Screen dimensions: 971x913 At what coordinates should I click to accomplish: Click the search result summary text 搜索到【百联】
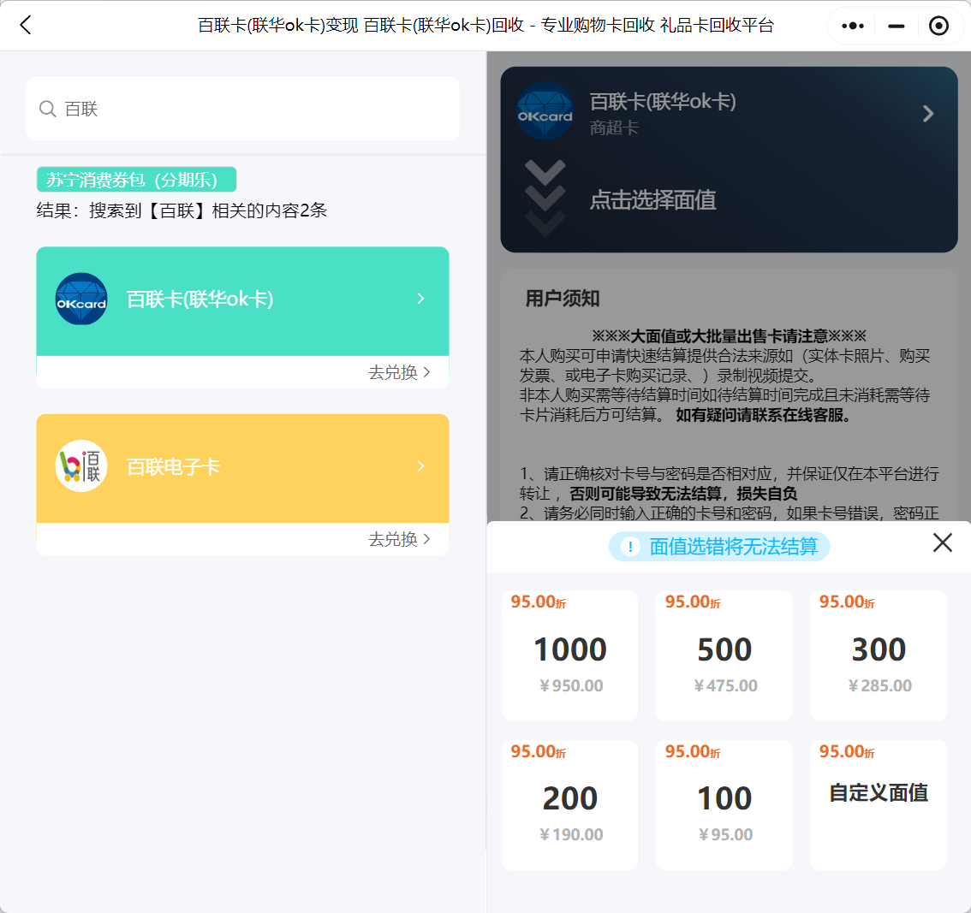[182, 210]
